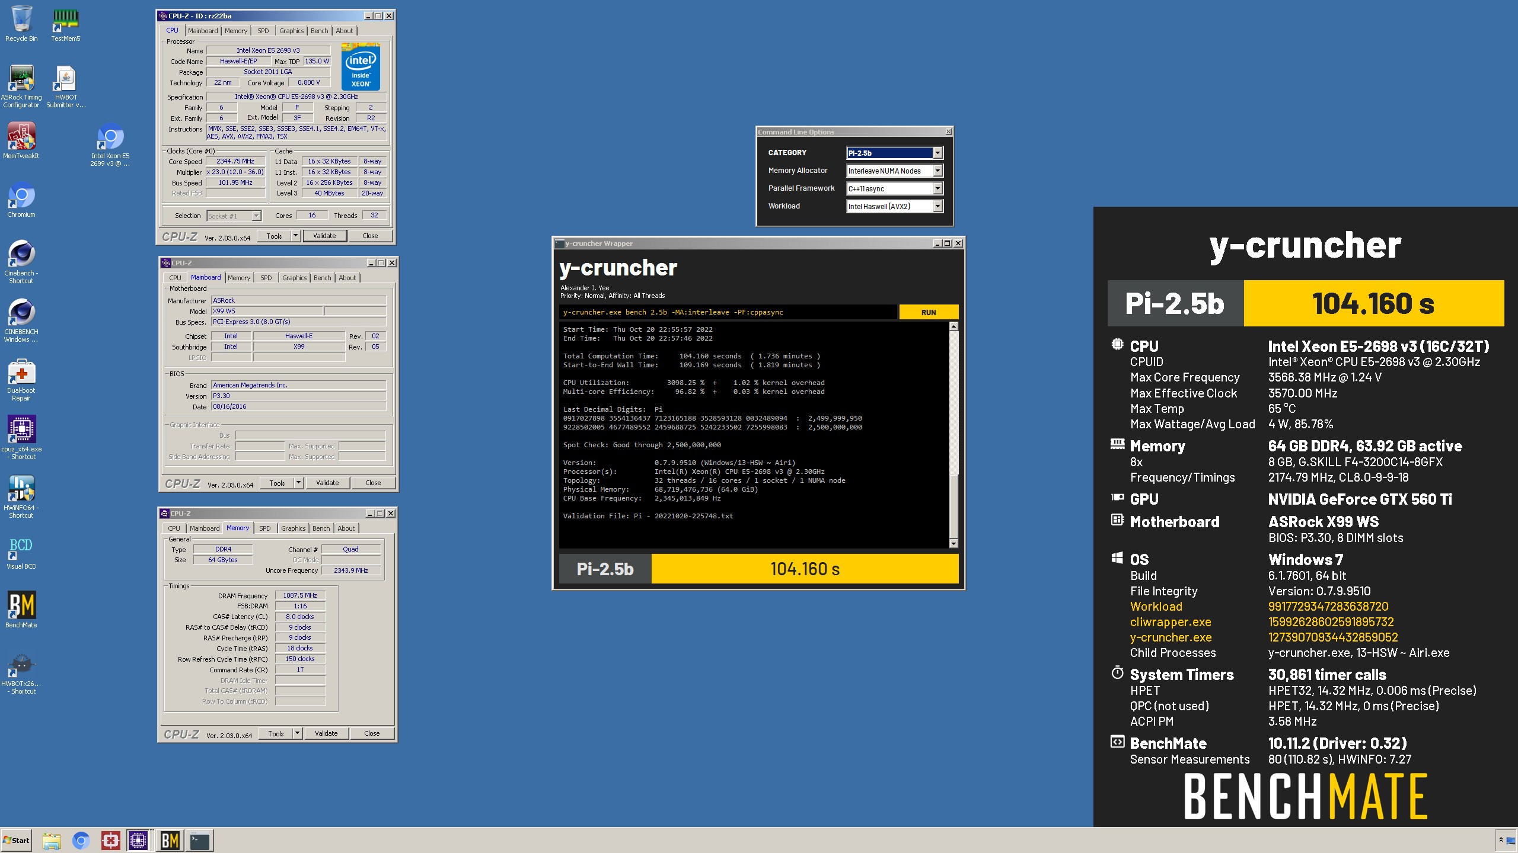Viewport: 1518px width, 853px height.
Task: Click the Motherboard Model X99 WS field
Action: coord(267,311)
